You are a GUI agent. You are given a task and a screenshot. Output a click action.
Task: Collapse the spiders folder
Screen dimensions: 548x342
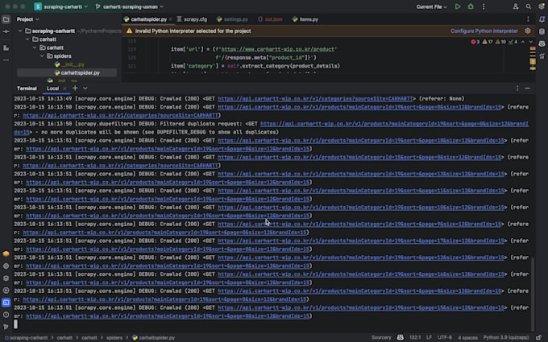coord(42,56)
